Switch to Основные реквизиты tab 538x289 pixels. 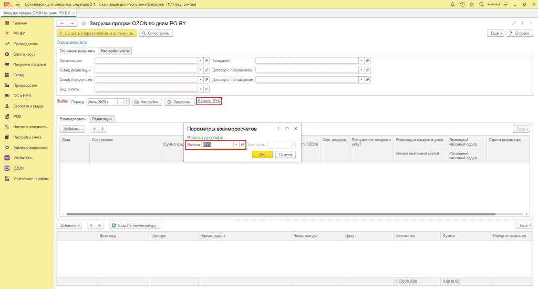(x=77, y=51)
